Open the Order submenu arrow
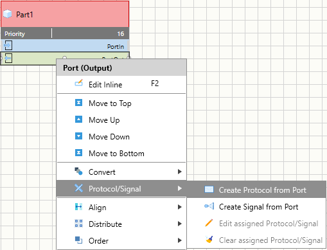This screenshot has height=250, width=327. point(180,240)
